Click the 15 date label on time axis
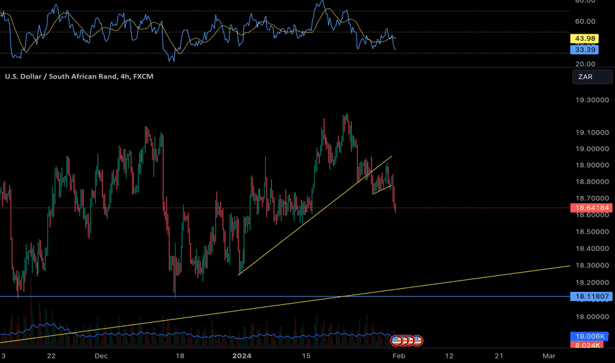This screenshot has height=363, width=615. [x=306, y=356]
